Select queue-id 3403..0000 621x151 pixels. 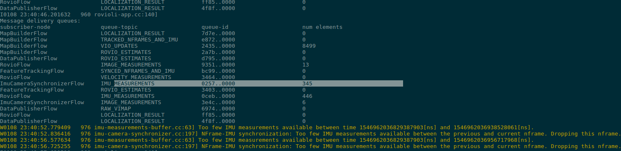tap(218, 90)
